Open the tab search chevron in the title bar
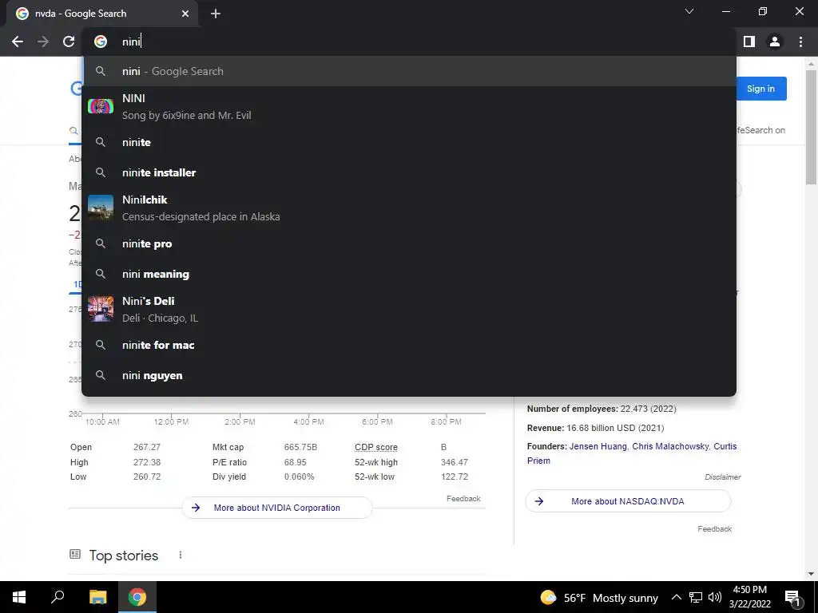The image size is (818, 613). [x=689, y=11]
